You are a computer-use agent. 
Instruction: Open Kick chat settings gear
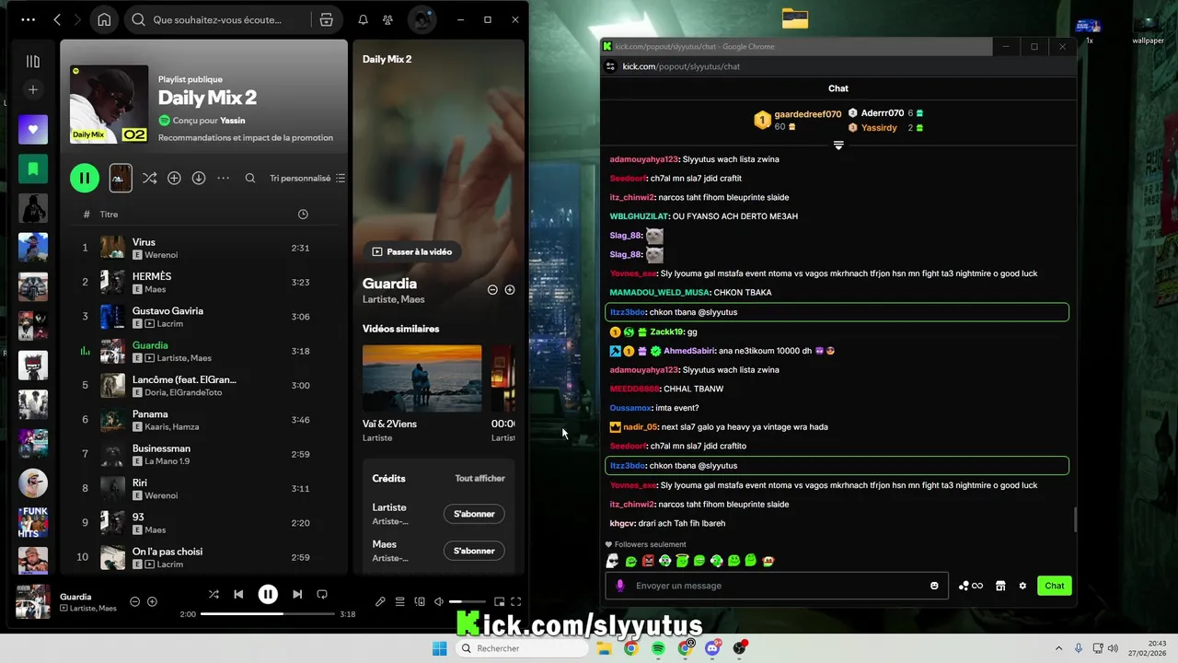1022,586
